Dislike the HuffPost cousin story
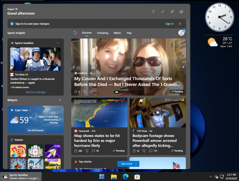 (x=84, y=92)
